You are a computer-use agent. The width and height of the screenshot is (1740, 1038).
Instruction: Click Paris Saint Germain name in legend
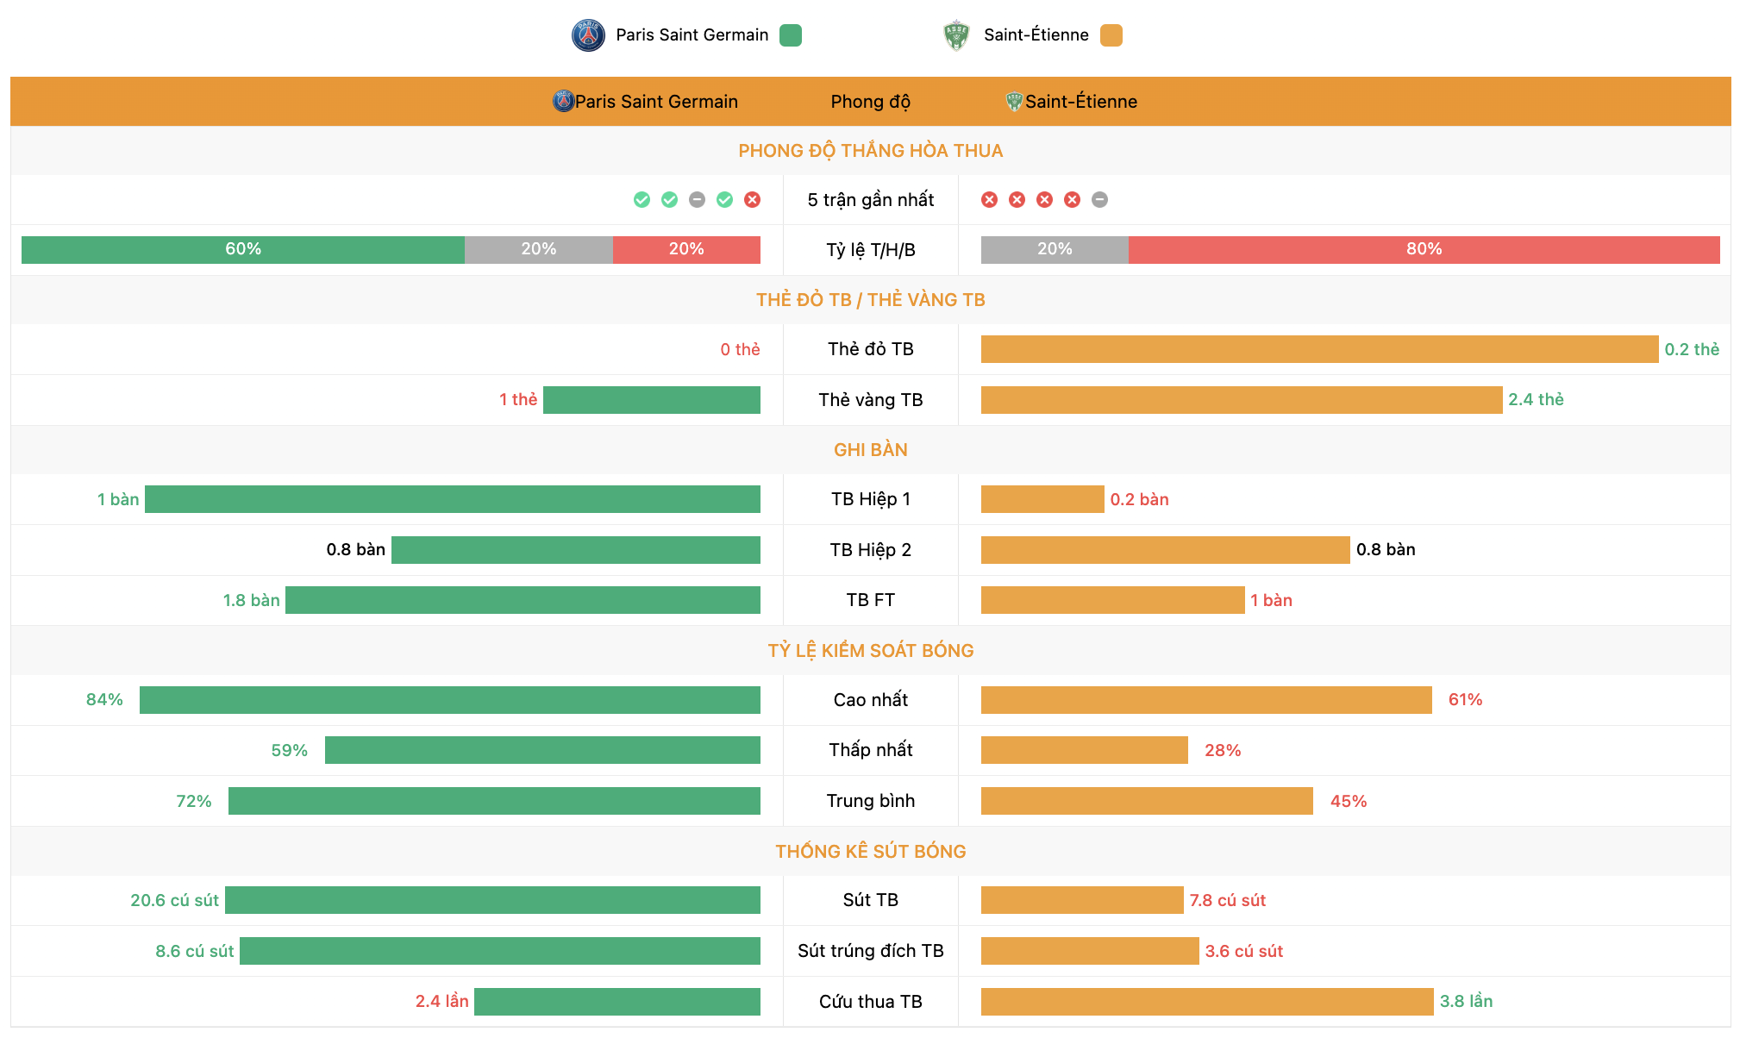coord(692,35)
